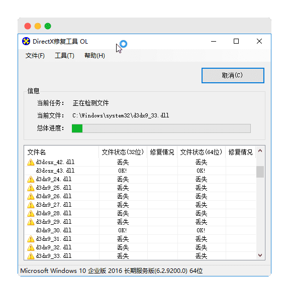The image size is (289, 294).
Task: Click the yellow macOS-style minimize dot
Action: 38,26
